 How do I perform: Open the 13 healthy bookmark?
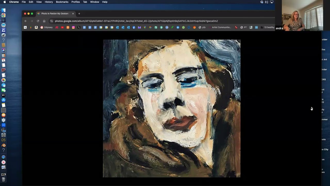pos(267,27)
